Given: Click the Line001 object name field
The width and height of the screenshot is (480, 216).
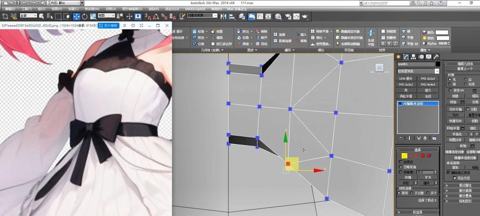Looking at the screenshot, I should click(416, 64).
